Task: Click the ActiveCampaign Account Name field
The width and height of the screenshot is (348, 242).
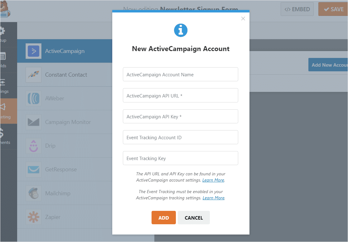Action: (x=181, y=74)
